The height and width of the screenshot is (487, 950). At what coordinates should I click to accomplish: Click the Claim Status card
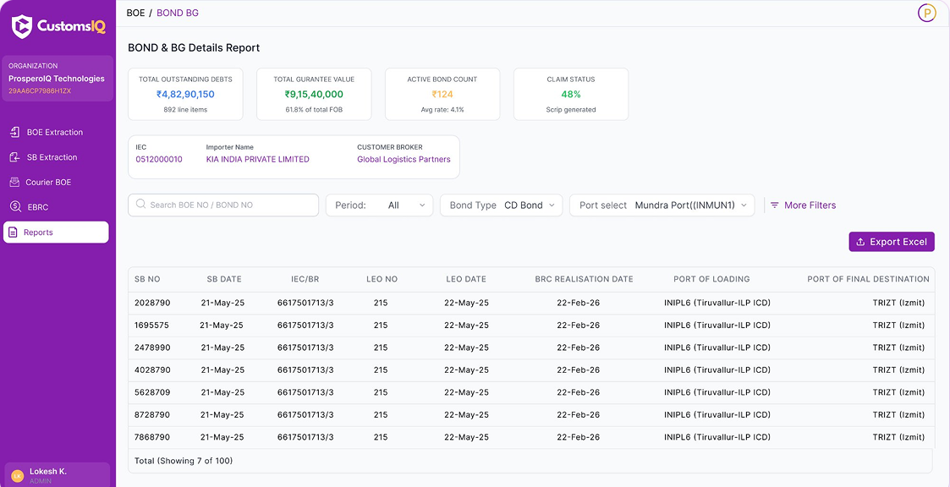[x=571, y=94]
